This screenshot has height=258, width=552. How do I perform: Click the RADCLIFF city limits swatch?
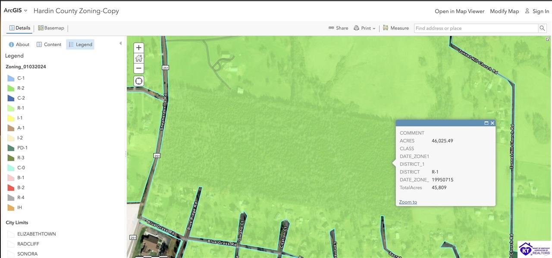pyautogui.click(x=11, y=244)
